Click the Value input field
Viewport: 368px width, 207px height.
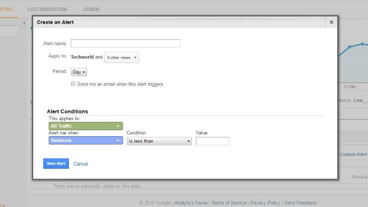213,141
